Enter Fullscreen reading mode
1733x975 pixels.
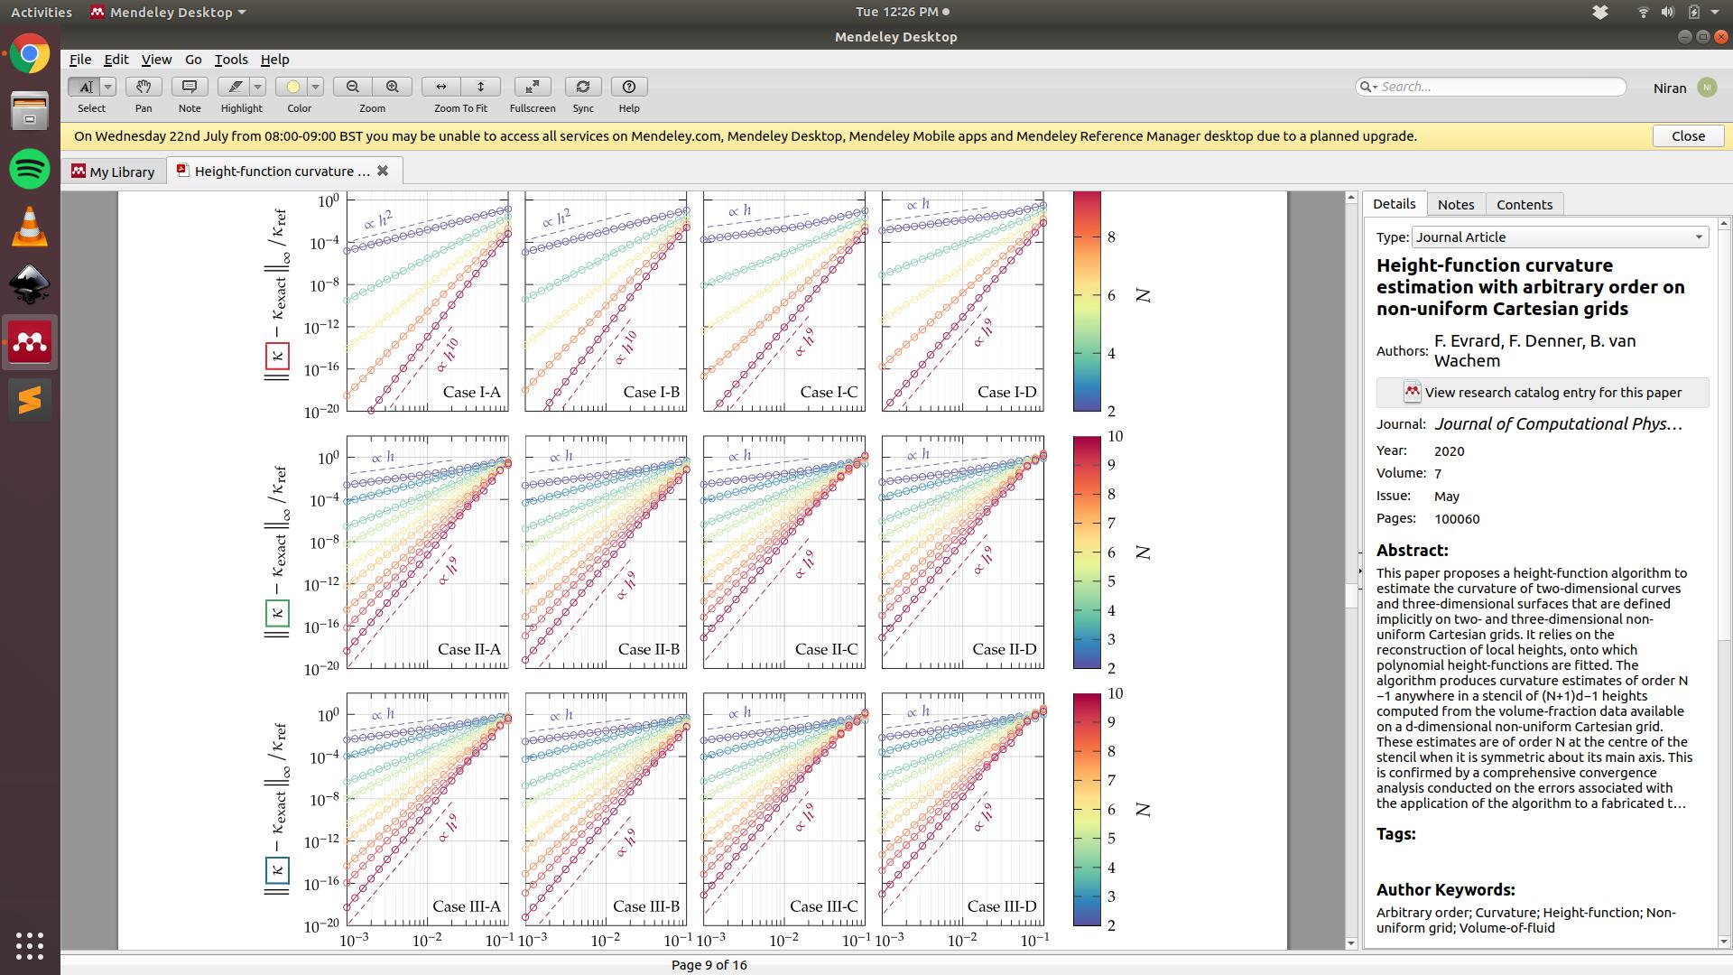click(x=532, y=87)
